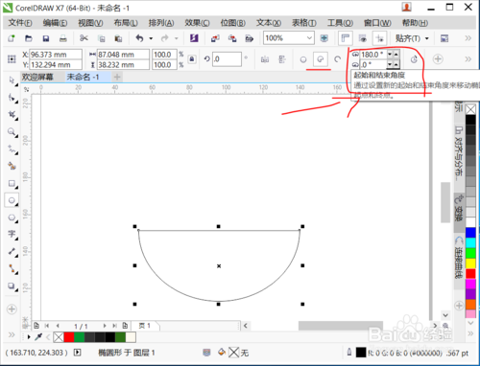This screenshot has width=480, height=366.
Task: Click the Undo arrow icon
Action: click(139, 38)
